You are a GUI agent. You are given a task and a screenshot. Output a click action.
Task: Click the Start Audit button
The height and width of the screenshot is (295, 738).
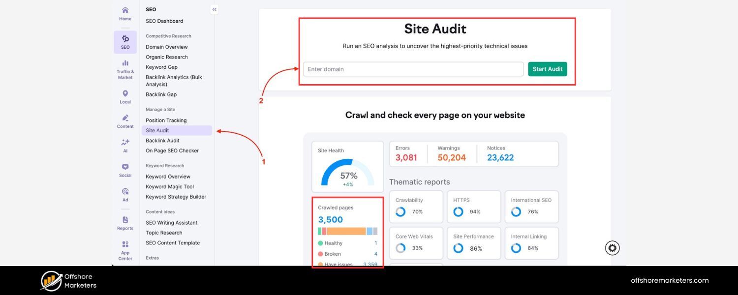click(x=547, y=69)
